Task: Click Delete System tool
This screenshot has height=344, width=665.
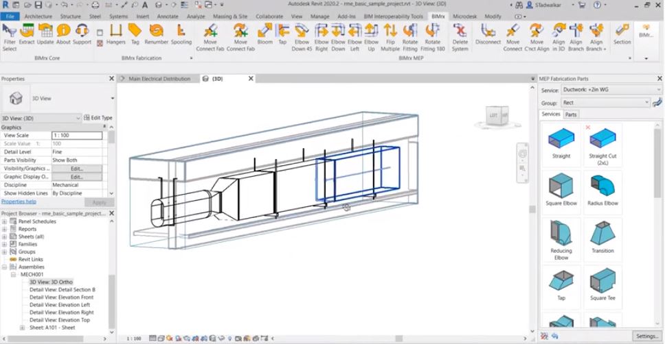Action: (460, 37)
